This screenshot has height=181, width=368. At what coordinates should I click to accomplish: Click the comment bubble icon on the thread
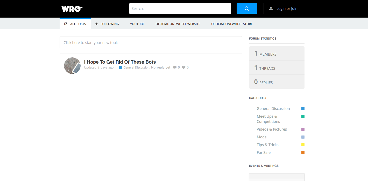coord(174,67)
